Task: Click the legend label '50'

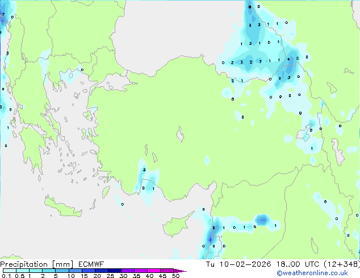Action: pyautogui.click(x=176, y=276)
